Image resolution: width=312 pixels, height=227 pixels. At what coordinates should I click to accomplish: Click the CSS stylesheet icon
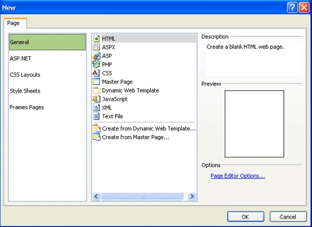tap(97, 73)
